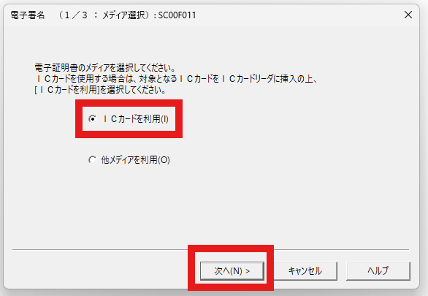
Task: Click the ICカードリーダに挿入の上 instruction line
Action: pos(176,79)
